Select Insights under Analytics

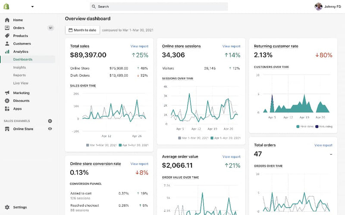tap(19, 68)
